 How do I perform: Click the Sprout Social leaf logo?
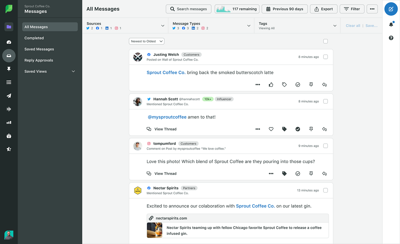pos(9,9)
